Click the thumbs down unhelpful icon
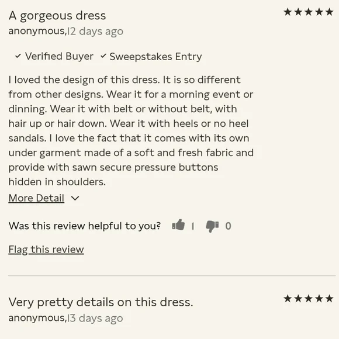The width and height of the screenshot is (339, 339). pos(212,226)
